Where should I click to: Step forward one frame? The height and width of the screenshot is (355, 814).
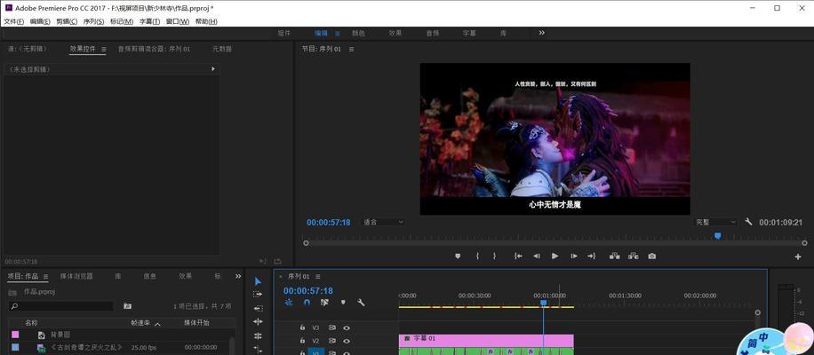[x=574, y=256]
